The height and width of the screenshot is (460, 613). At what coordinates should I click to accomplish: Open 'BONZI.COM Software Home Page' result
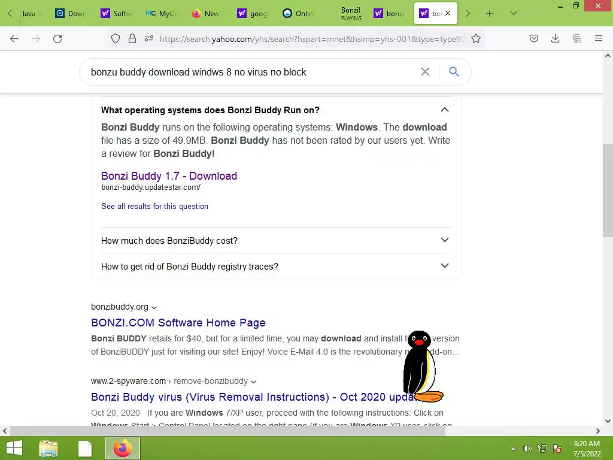click(178, 323)
